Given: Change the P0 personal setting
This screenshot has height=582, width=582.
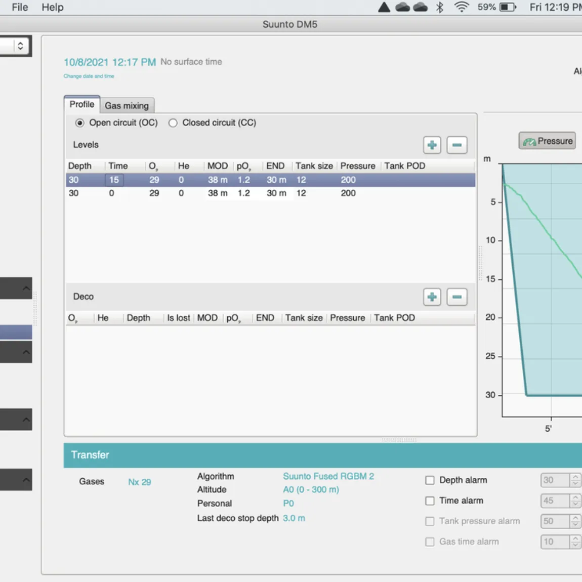Looking at the screenshot, I should pos(288,504).
